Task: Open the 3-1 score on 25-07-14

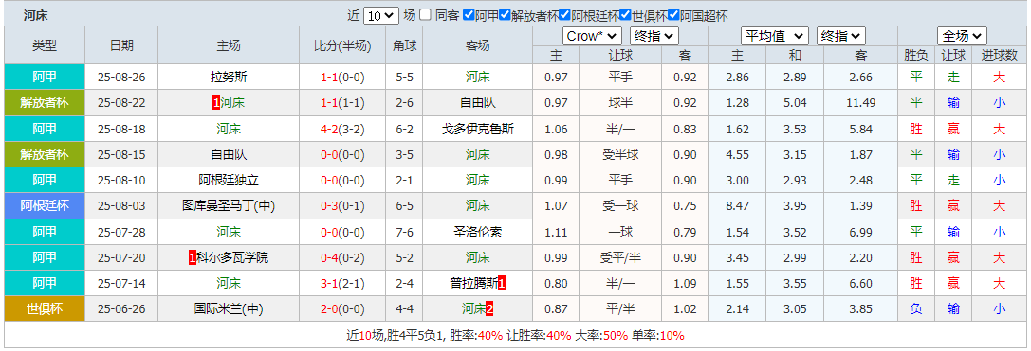Action: click(329, 284)
